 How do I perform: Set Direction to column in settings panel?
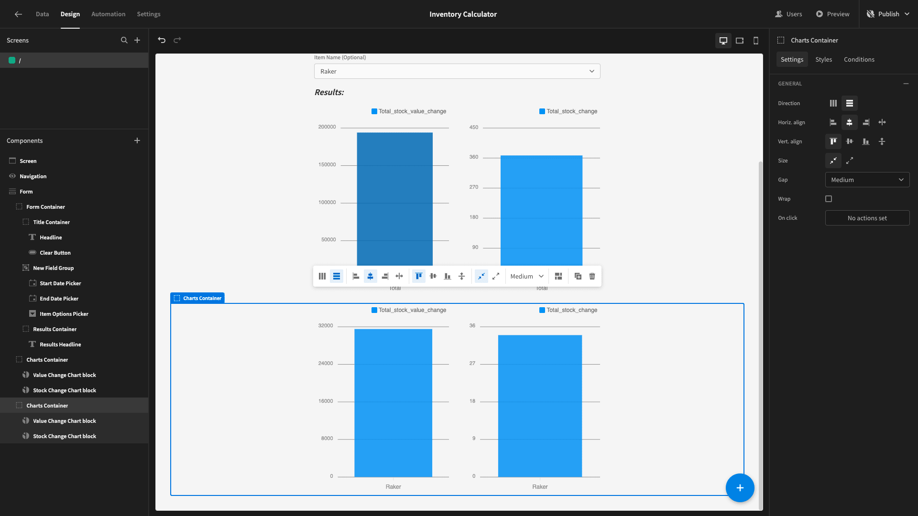click(x=850, y=103)
